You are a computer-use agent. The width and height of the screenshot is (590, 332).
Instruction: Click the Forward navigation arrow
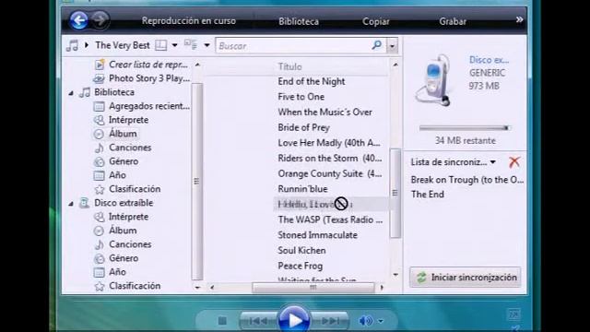(x=100, y=20)
